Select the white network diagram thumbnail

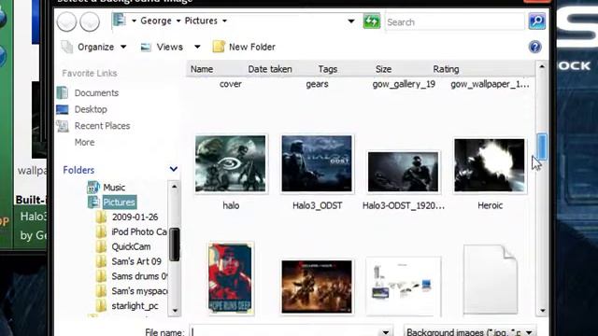403,286
